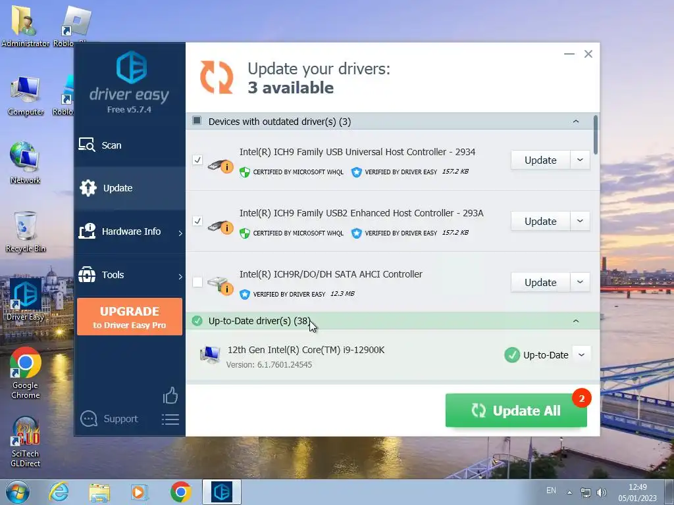Expand the Hardware Info submenu arrow
674x505 pixels.
[180, 233]
